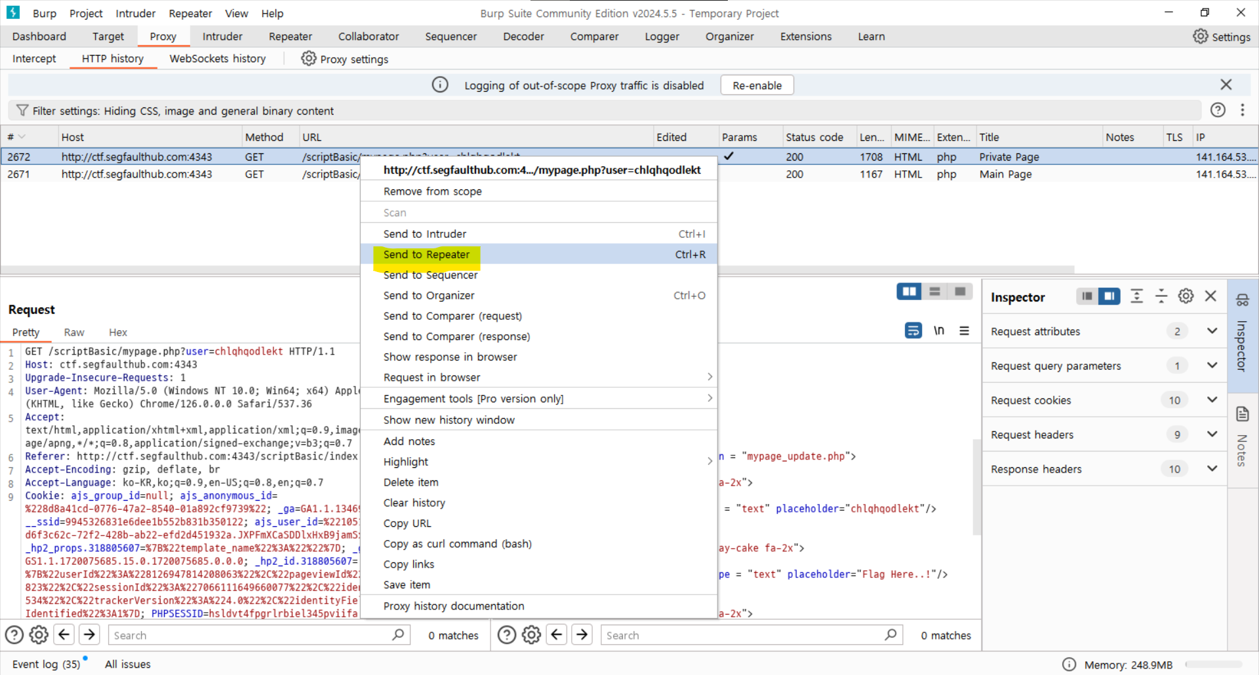Select Copy as curl command (bash)
1259x675 pixels.
pos(538,544)
